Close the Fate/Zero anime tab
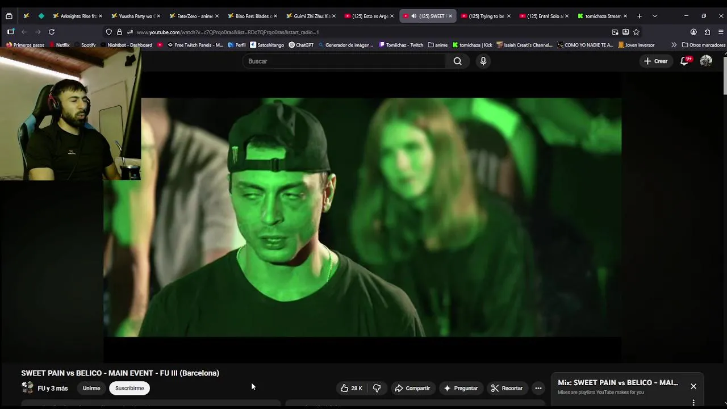The image size is (727, 409). (x=216, y=16)
